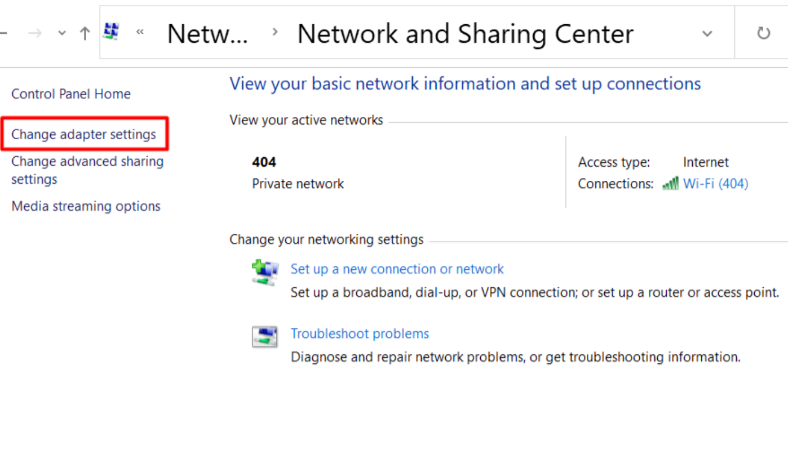Click the Forward navigation arrow

click(35, 33)
